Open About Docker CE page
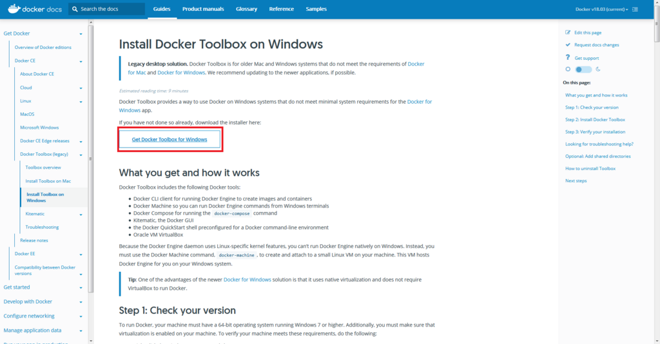Image resolution: width=660 pixels, height=344 pixels. pos(37,73)
